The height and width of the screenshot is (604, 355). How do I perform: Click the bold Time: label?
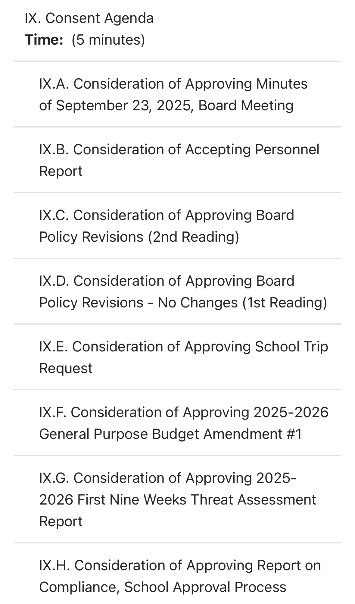[x=44, y=40]
